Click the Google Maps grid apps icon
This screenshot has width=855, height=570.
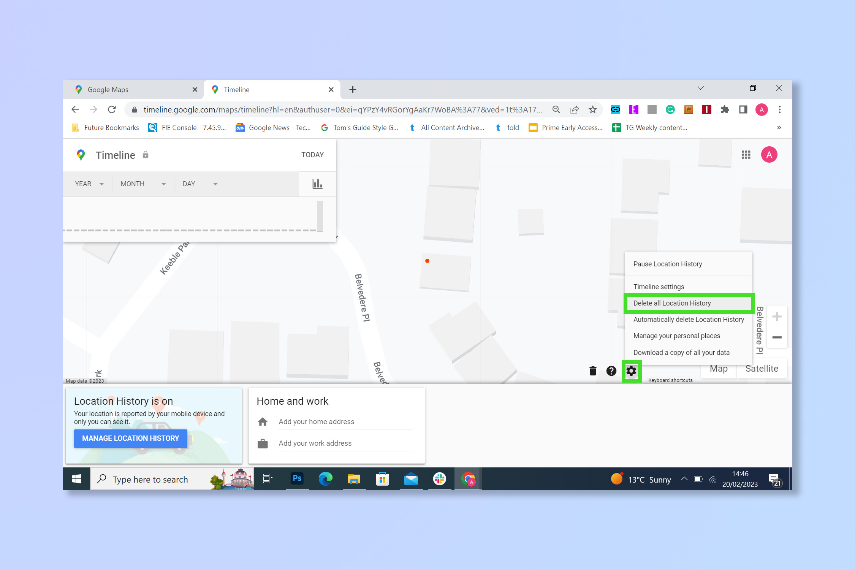[x=746, y=155]
